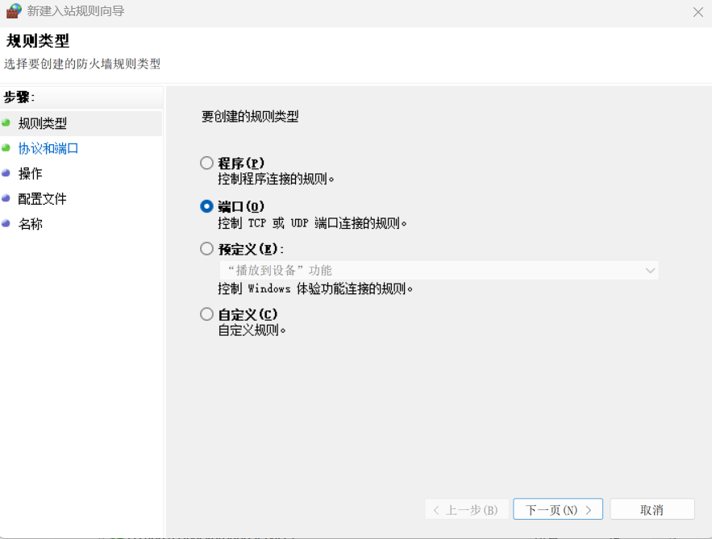Click the green bullet beside 协议和端口
This screenshot has height=539, width=712.
[x=6, y=148]
